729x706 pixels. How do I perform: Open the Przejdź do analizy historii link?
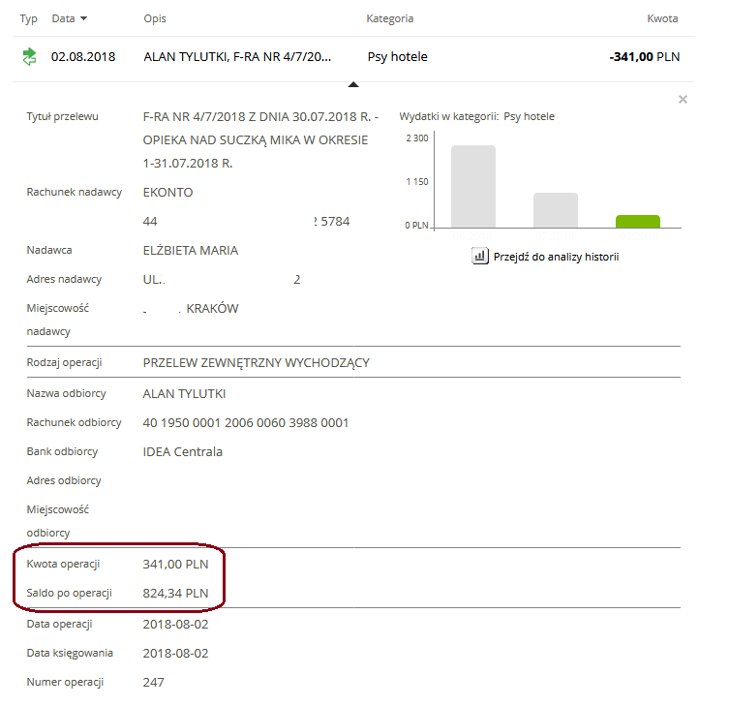(556, 257)
